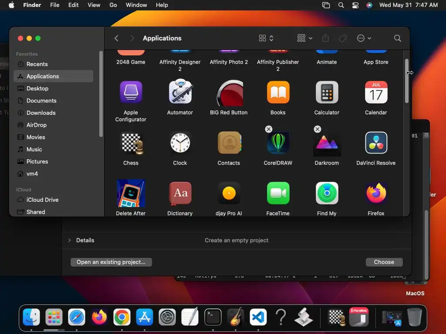Change icon view mode in Finder toolbar
The image size is (446, 334).
(266, 38)
